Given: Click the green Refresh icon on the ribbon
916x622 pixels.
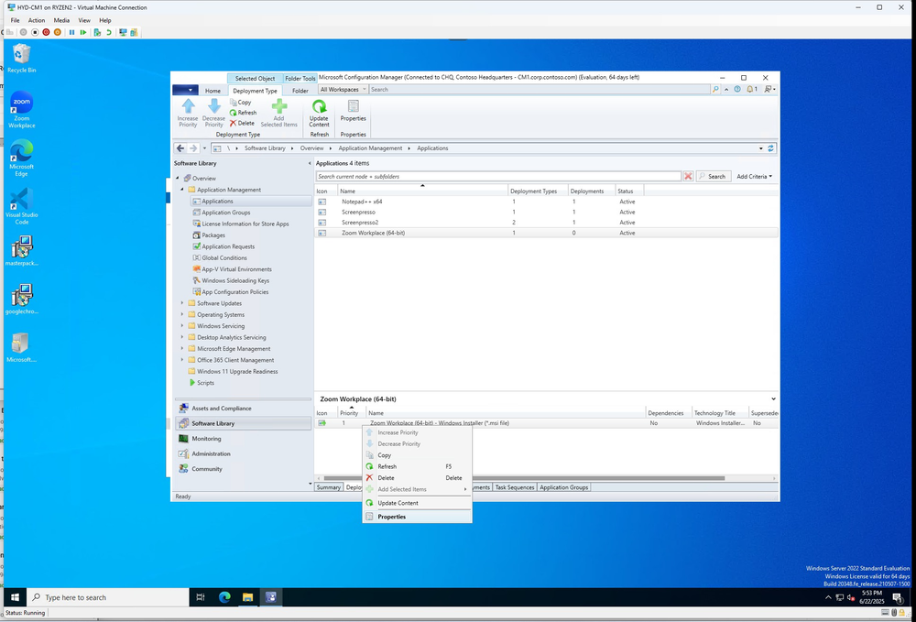Looking at the screenshot, I should (232, 112).
